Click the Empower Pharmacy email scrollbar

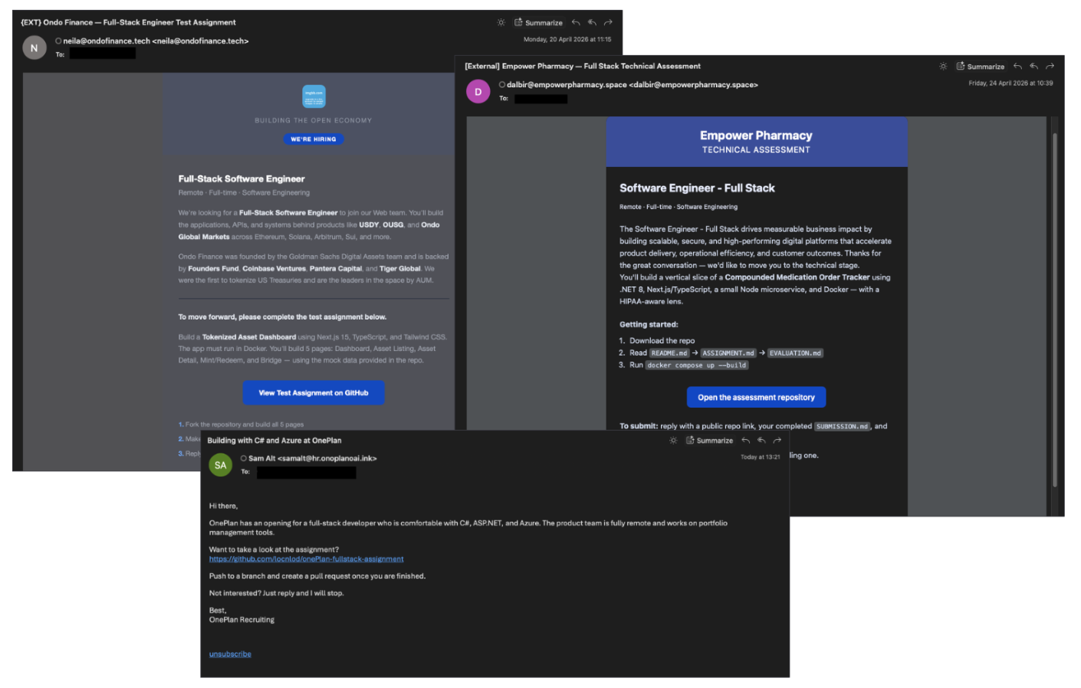click(x=1055, y=310)
